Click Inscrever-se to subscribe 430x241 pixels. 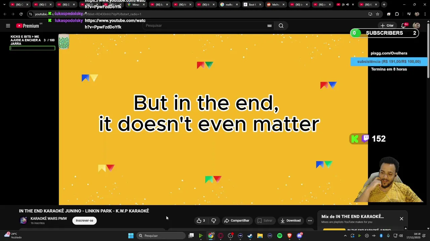(x=84, y=221)
